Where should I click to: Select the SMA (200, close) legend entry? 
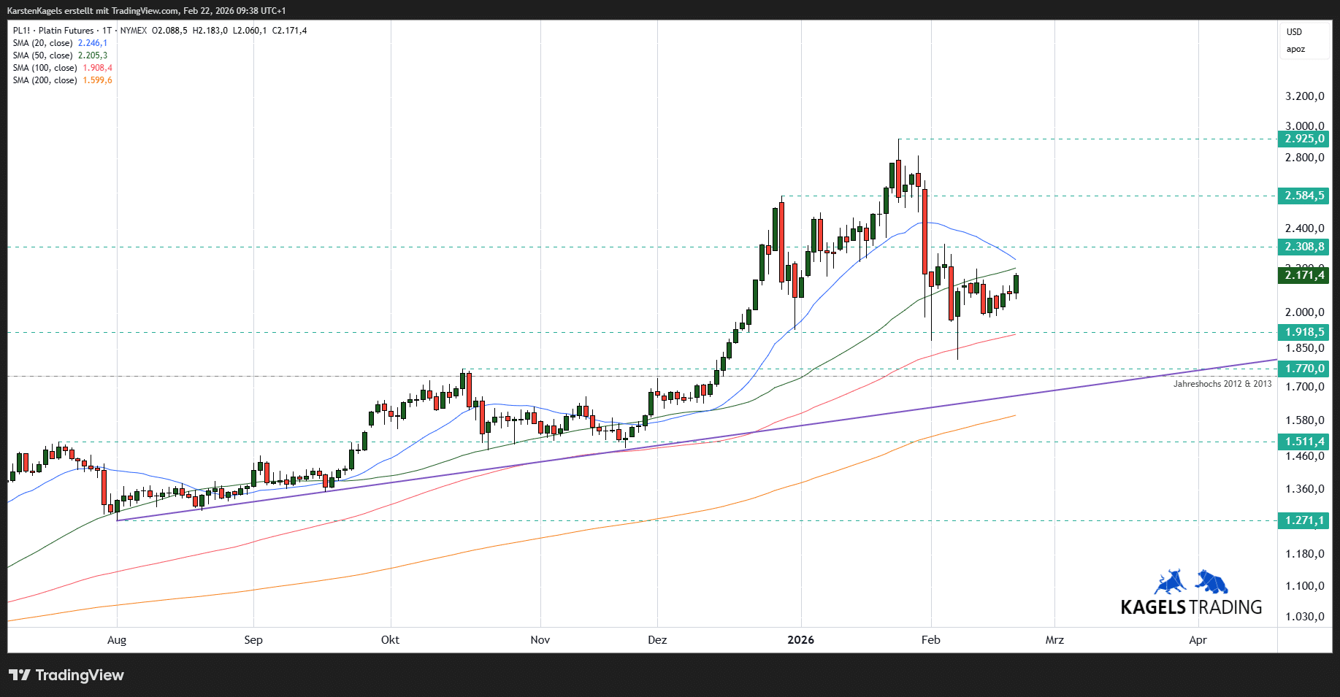[45, 80]
